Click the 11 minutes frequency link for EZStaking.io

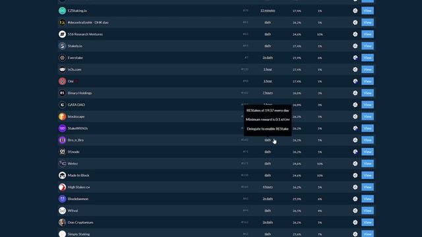point(268,11)
